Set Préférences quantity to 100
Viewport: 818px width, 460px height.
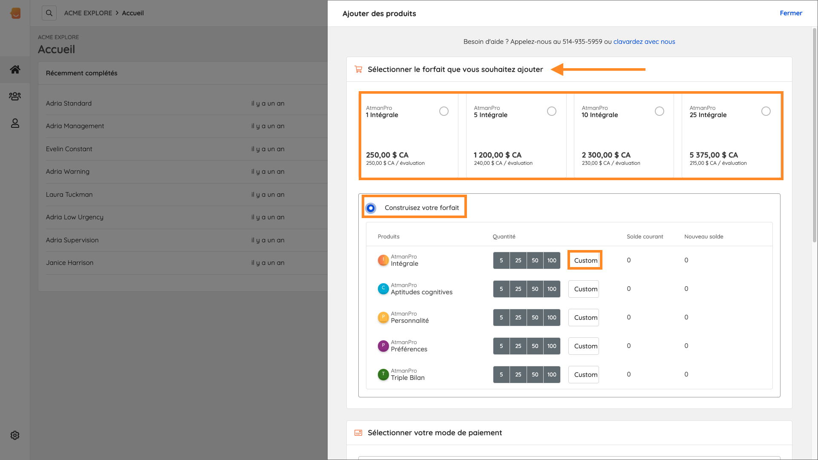tap(552, 346)
